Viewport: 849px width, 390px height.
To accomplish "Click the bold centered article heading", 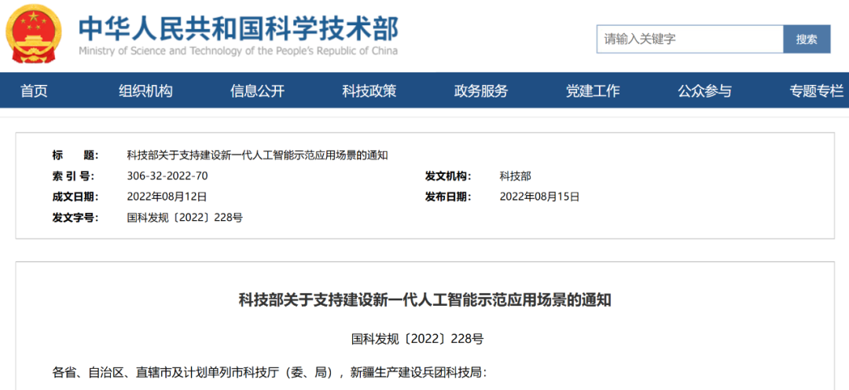I will pos(424,300).
